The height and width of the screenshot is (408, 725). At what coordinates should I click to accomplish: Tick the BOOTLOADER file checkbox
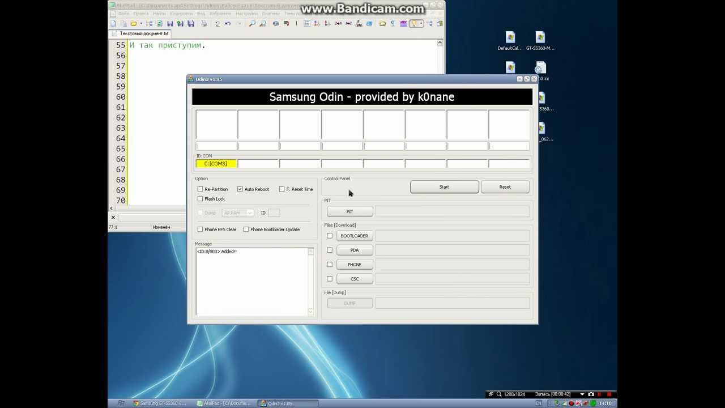tap(330, 236)
